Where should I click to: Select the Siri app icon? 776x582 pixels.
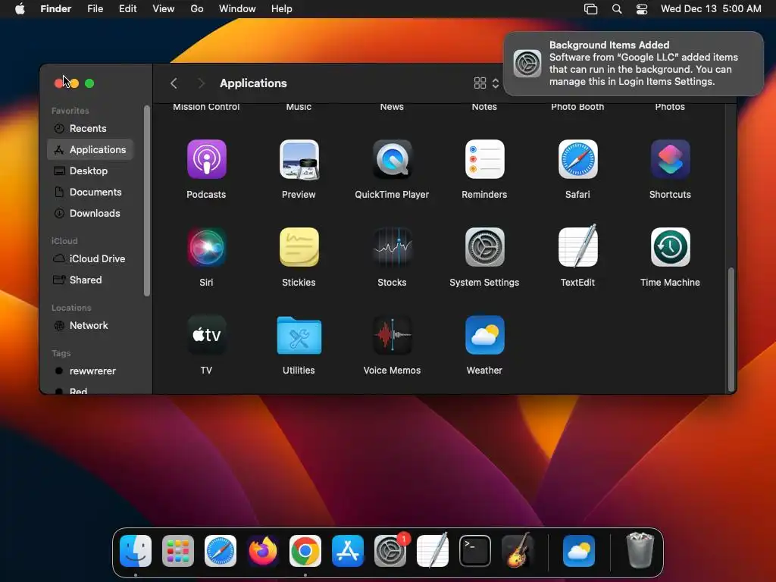(206, 247)
